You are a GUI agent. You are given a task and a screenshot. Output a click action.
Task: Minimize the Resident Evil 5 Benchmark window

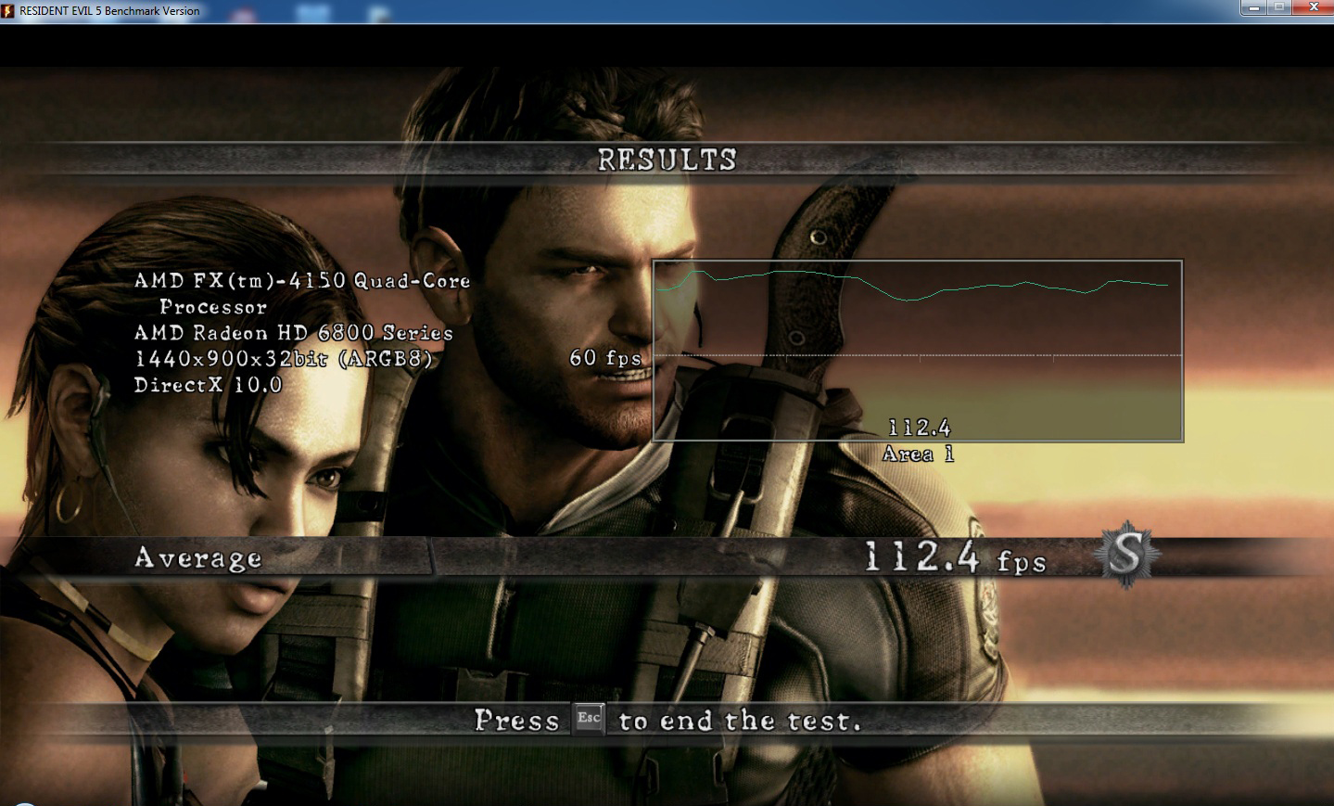[1253, 8]
